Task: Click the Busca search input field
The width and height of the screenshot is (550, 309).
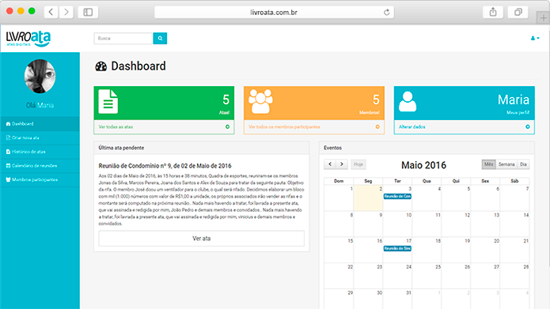Action: tap(123, 39)
